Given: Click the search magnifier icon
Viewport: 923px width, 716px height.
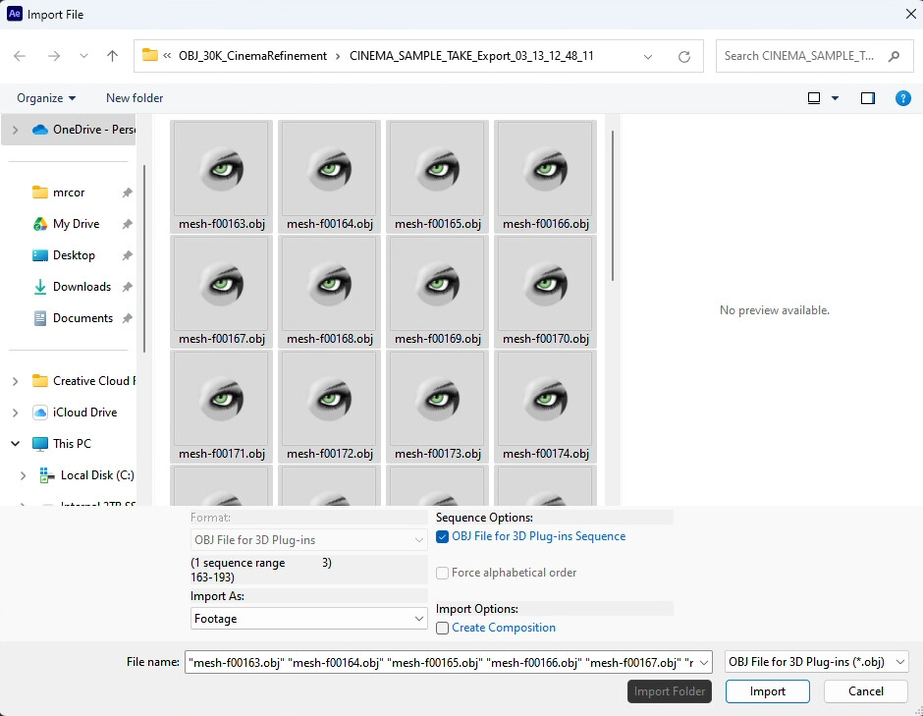Looking at the screenshot, I should pyautogui.click(x=894, y=56).
